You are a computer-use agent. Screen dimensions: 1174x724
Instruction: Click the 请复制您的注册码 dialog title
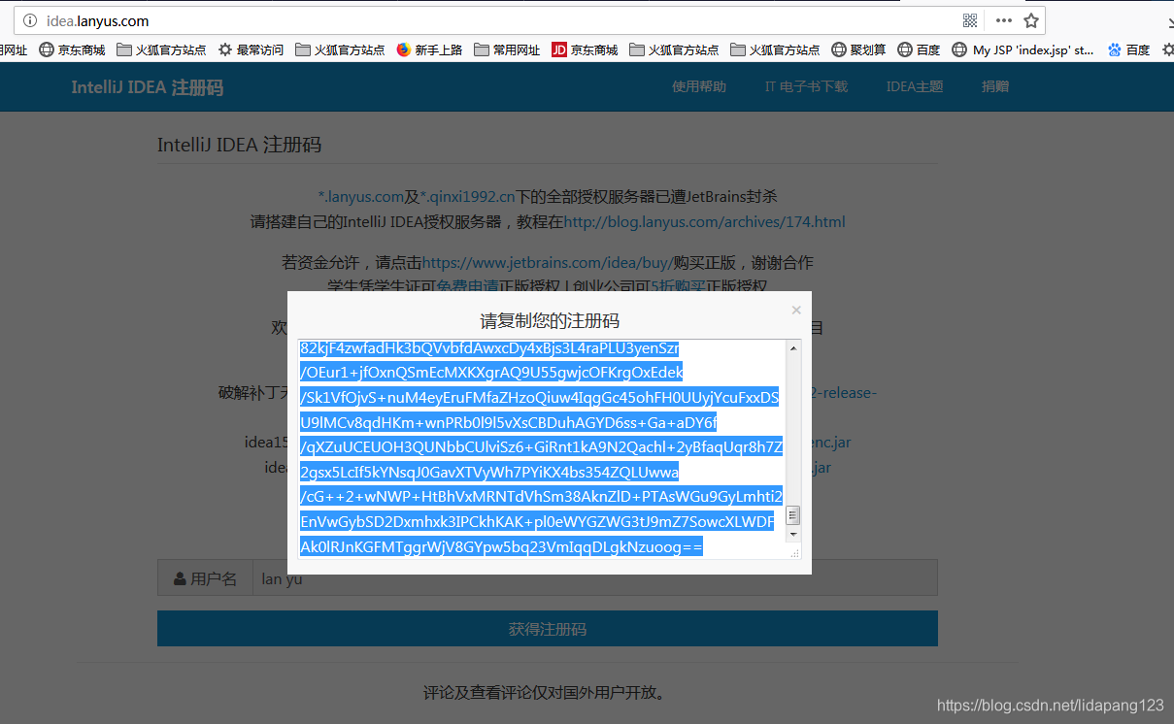point(550,320)
